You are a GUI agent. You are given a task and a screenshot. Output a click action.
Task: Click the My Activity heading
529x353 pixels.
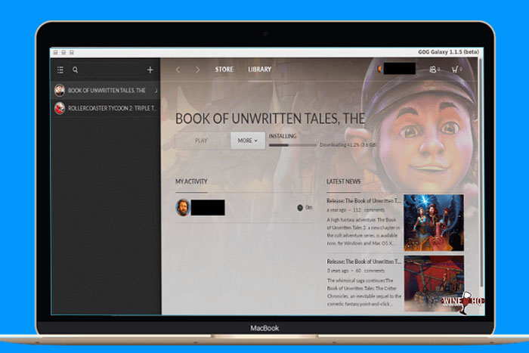pyautogui.click(x=191, y=181)
